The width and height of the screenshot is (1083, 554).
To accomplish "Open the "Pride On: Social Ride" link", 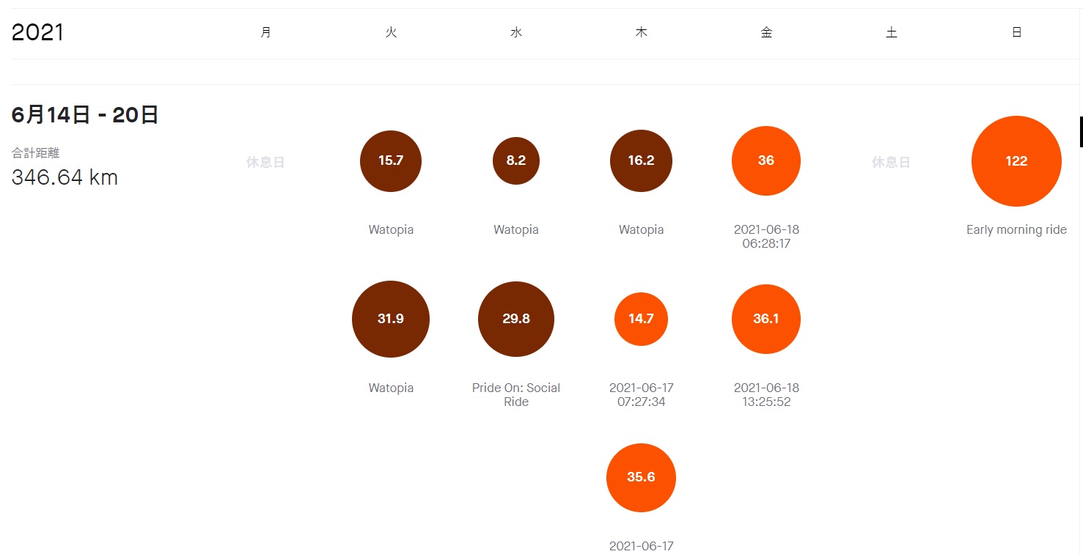I will [516, 395].
